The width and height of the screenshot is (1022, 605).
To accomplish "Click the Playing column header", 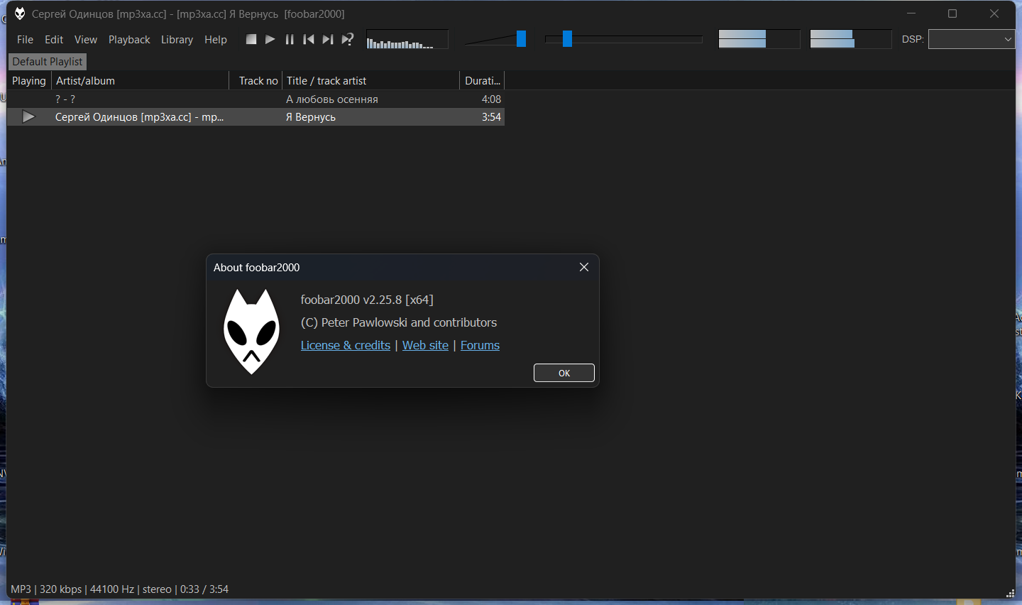I will (29, 81).
